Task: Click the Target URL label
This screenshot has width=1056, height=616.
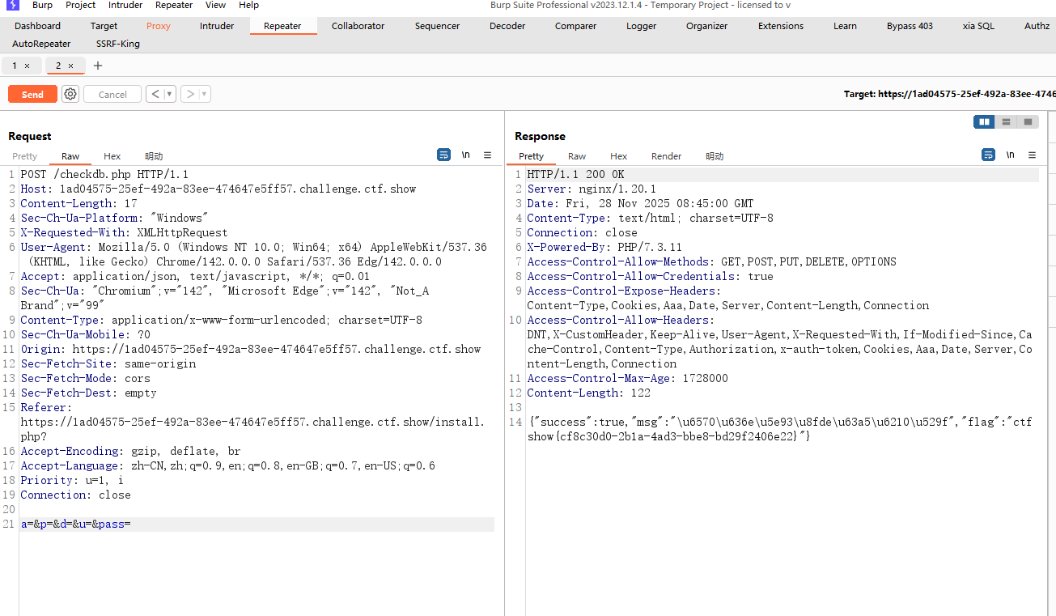Action: tap(949, 94)
